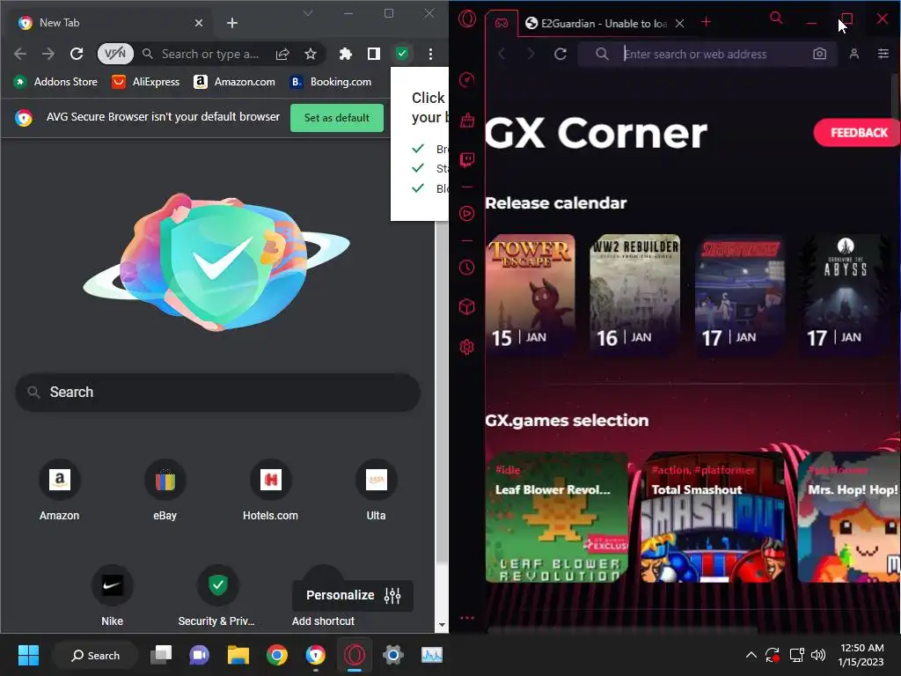Open the Amazon.com bookmark
Screen dimensions: 901x676
234,82
